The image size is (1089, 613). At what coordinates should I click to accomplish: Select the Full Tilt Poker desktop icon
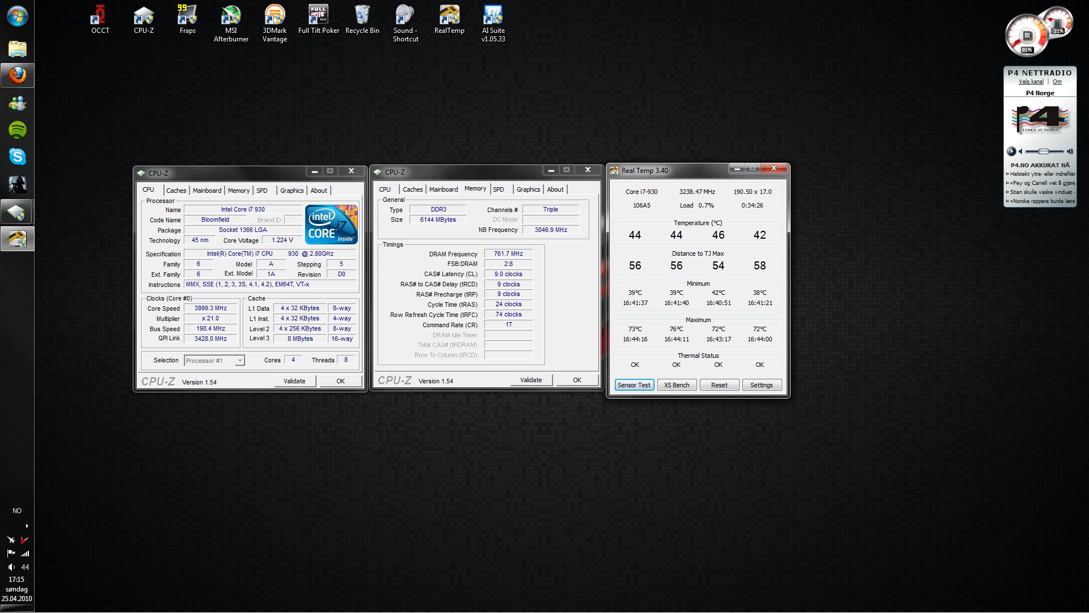(x=318, y=20)
